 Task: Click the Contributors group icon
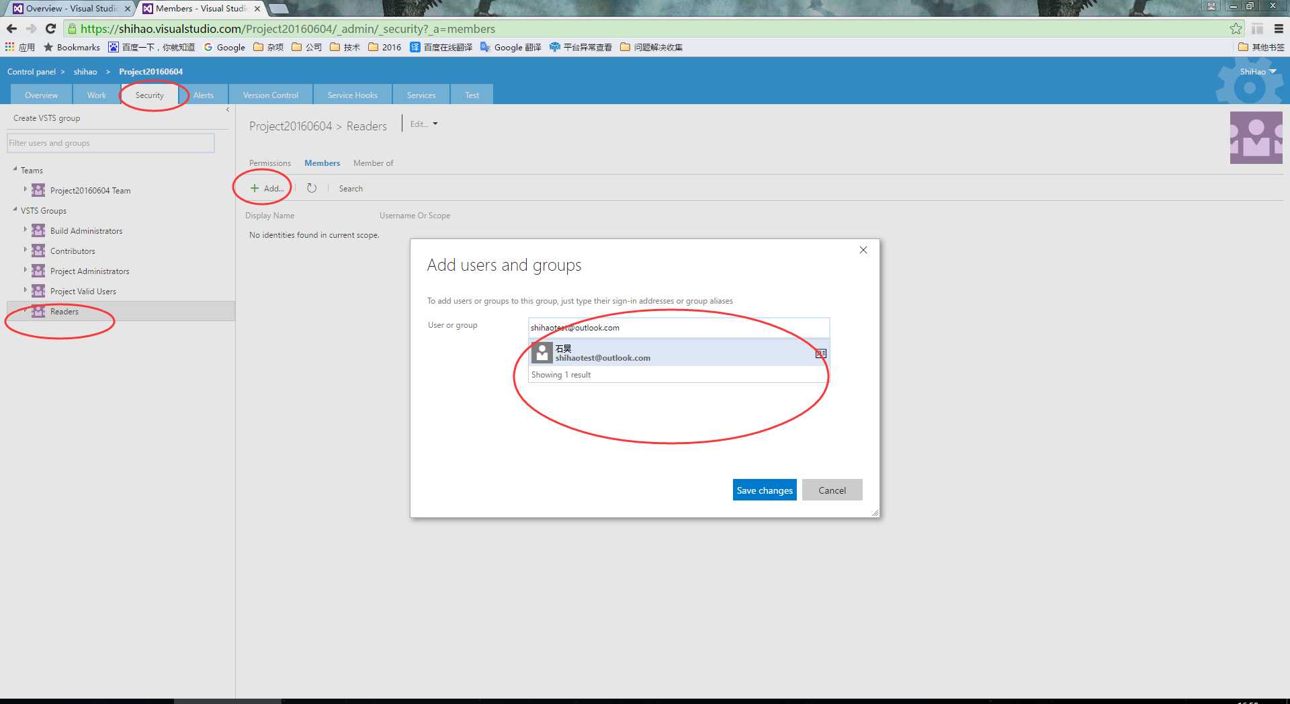(x=38, y=251)
